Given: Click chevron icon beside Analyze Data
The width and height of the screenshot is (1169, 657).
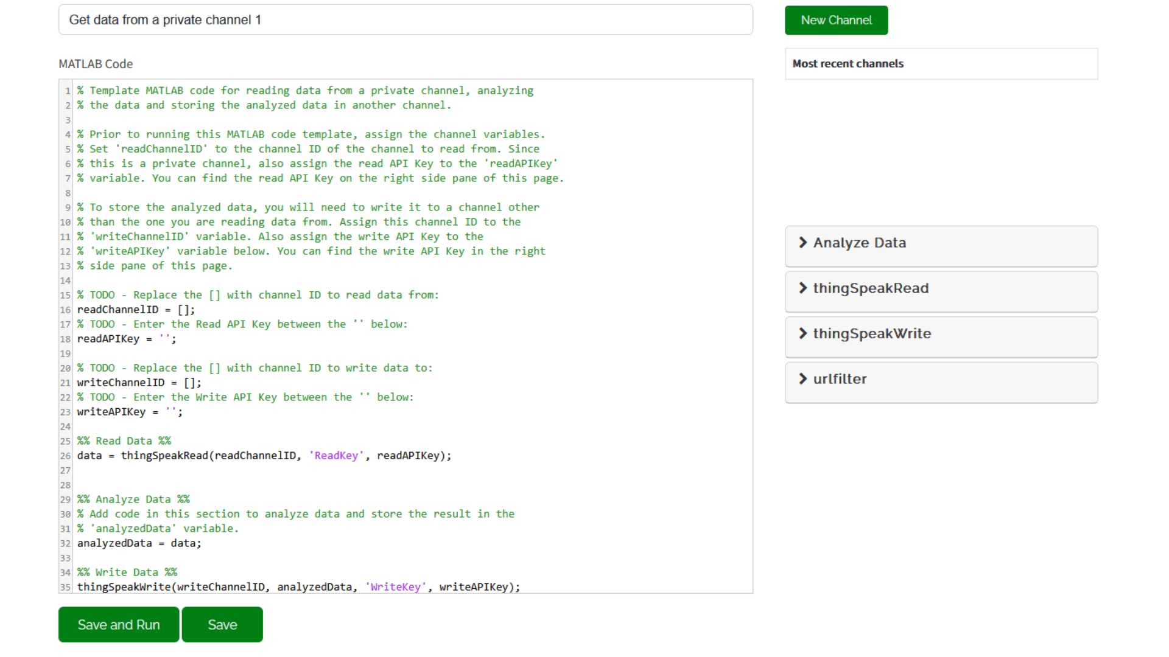Looking at the screenshot, I should 803,242.
